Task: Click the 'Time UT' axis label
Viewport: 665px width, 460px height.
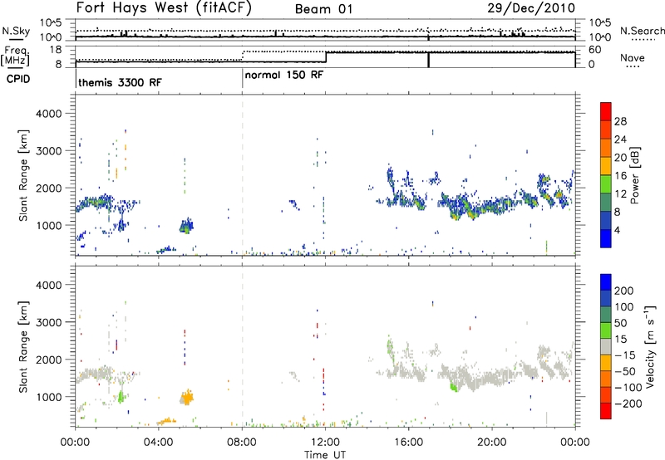Action: click(325, 454)
